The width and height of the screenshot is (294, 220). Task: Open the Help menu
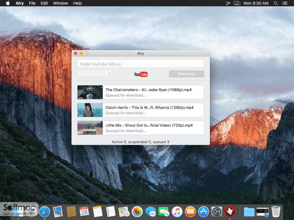tap(78, 3)
